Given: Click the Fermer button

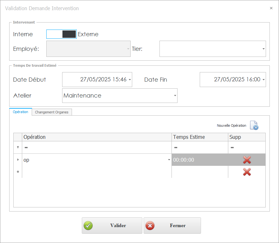Looking at the screenshot, I should [172, 226].
